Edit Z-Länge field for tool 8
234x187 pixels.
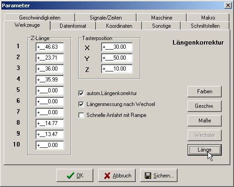(50, 123)
